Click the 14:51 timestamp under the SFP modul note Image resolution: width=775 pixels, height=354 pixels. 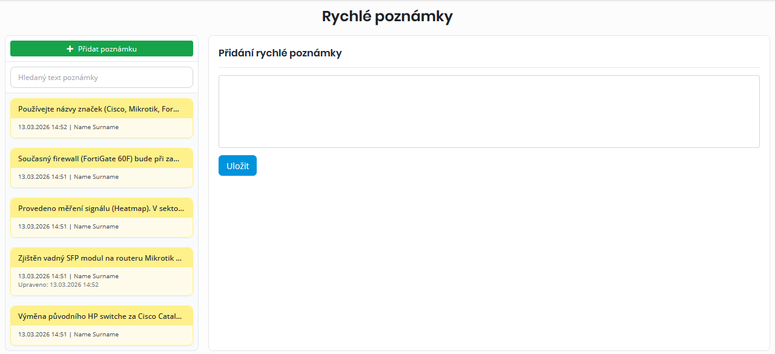click(42, 276)
